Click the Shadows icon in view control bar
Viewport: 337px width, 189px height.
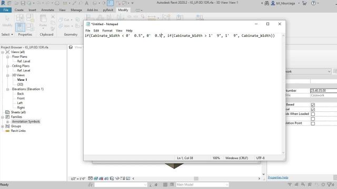(106, 178)
